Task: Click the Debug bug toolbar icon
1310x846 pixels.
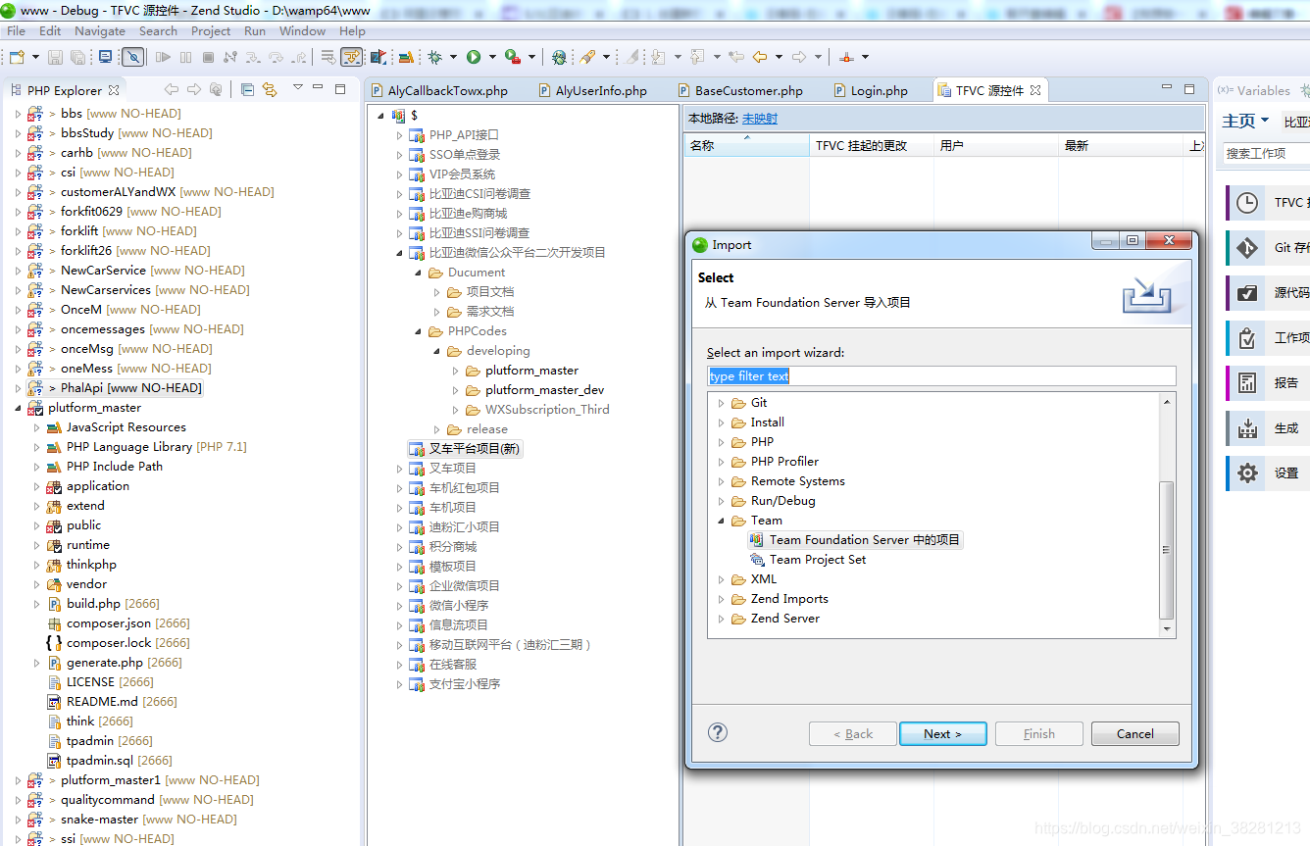Action: pyautogui.click(x=434, y=57)
